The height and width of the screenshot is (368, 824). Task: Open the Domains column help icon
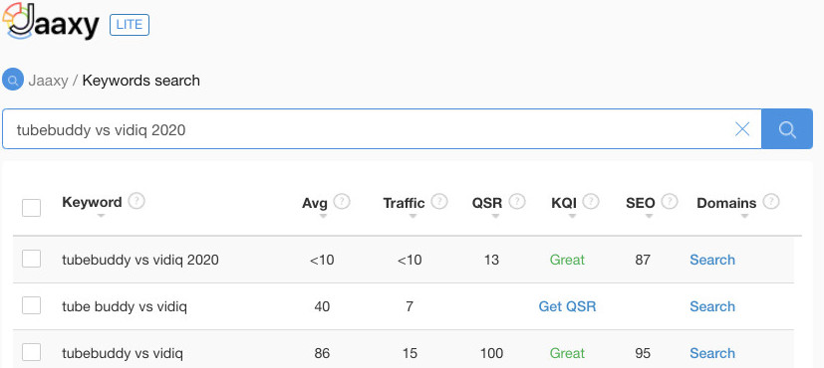click(771, 201)
